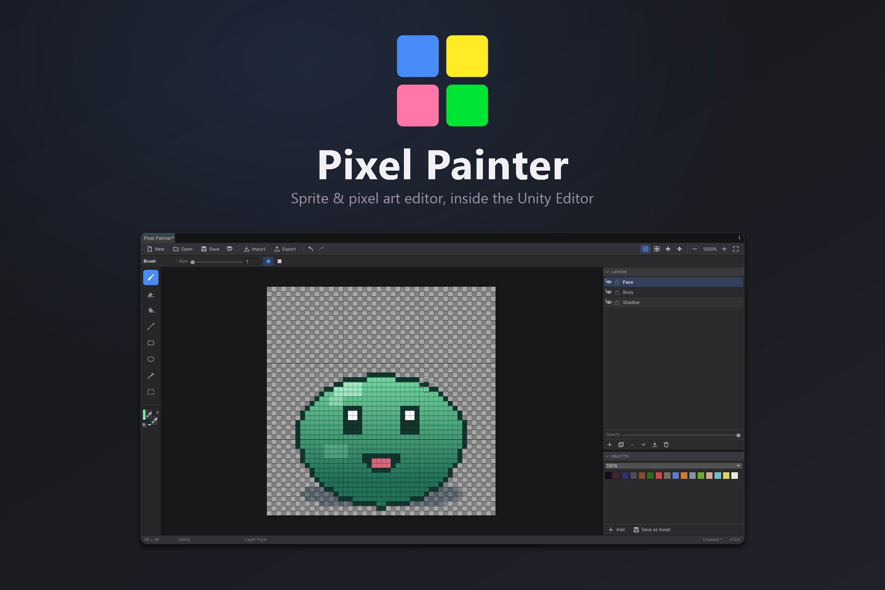The image size is (885, 590).
Task: Choose the square brush shape
Action: click(x=280, y=261)
